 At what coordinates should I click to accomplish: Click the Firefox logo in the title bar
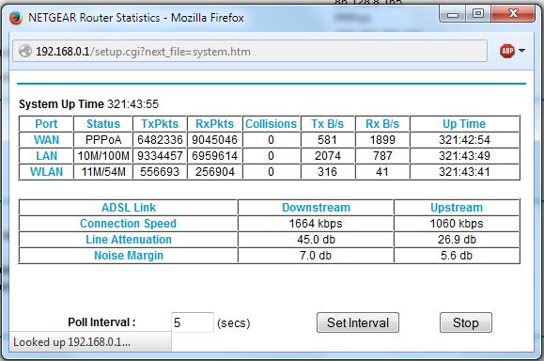coord(16,17)
